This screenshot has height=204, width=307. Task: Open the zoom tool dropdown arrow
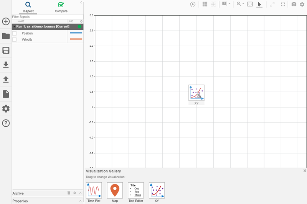(x=243, y=3)
